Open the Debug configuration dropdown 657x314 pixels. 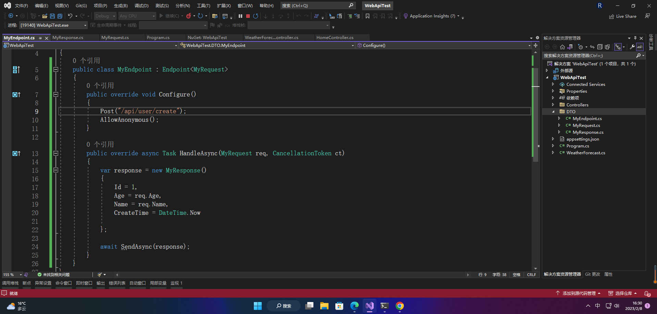click(x=106, y=16)
